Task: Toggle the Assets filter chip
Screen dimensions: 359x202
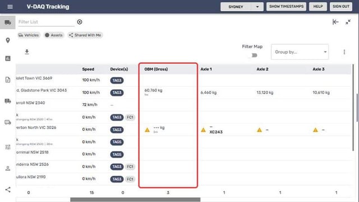Action: (54, 35)
